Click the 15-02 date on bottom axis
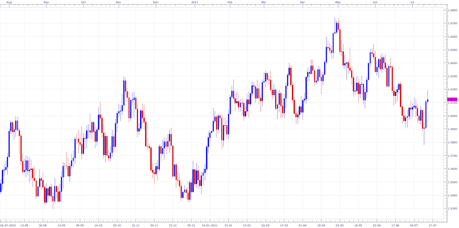 pos(247,226)
